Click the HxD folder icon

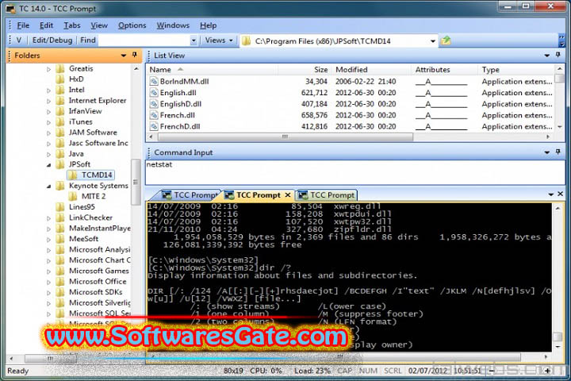[x=60, y=79]
